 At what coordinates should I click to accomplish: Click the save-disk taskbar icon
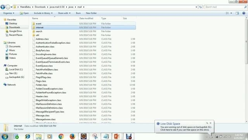click(129, 136)
